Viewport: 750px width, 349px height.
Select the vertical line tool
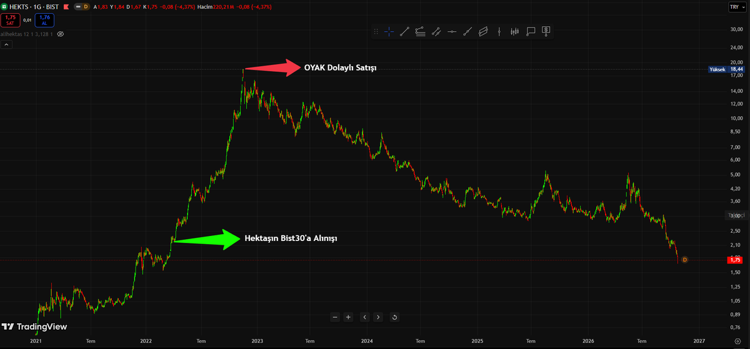[499, 31]
